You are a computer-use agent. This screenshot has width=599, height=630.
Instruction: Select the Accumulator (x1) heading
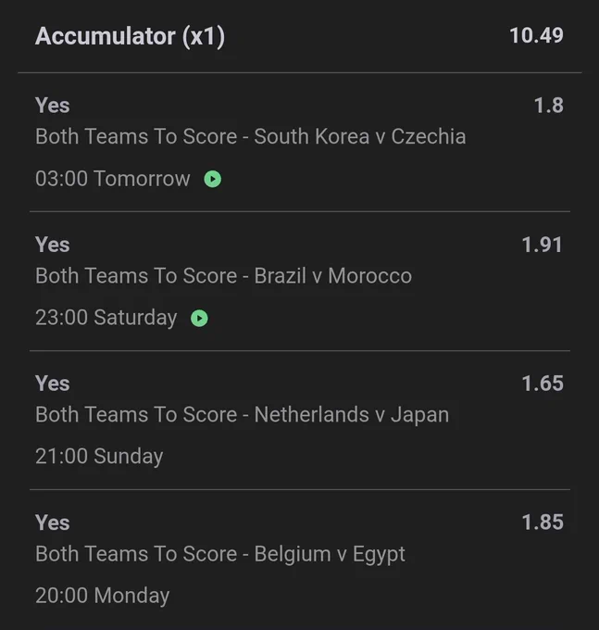pyautogui.click(x=131, y=36)
